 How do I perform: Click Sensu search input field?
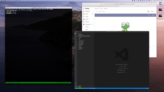(122, 11)
